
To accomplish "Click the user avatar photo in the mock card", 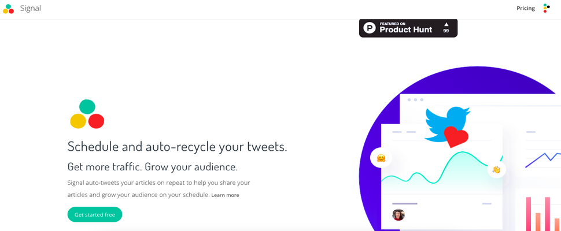I will coord(398,215).
